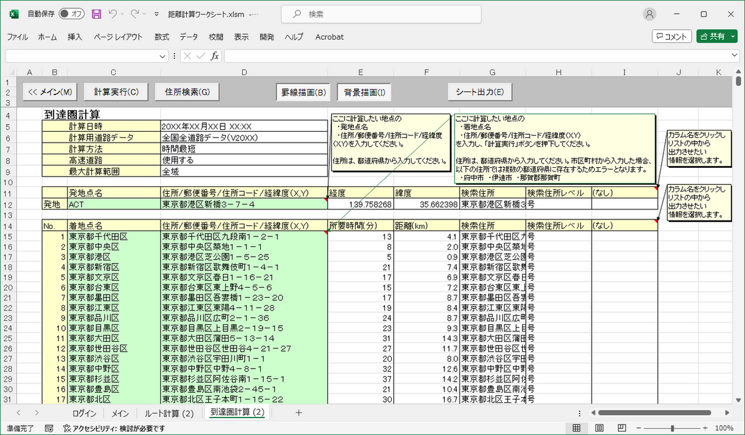Click the << メイン(M) button
Viewport: 745px width, 435px height.
pyautogui.click(x=51, y=92)
